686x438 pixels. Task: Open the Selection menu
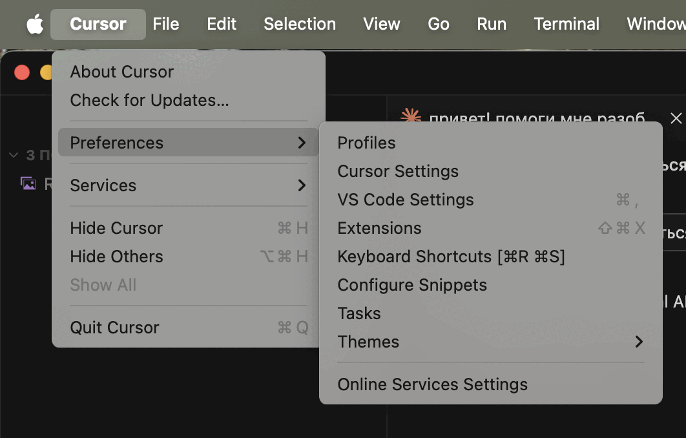[300, 24]
